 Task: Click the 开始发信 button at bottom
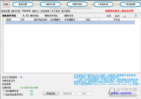click(x=51, y=94)
